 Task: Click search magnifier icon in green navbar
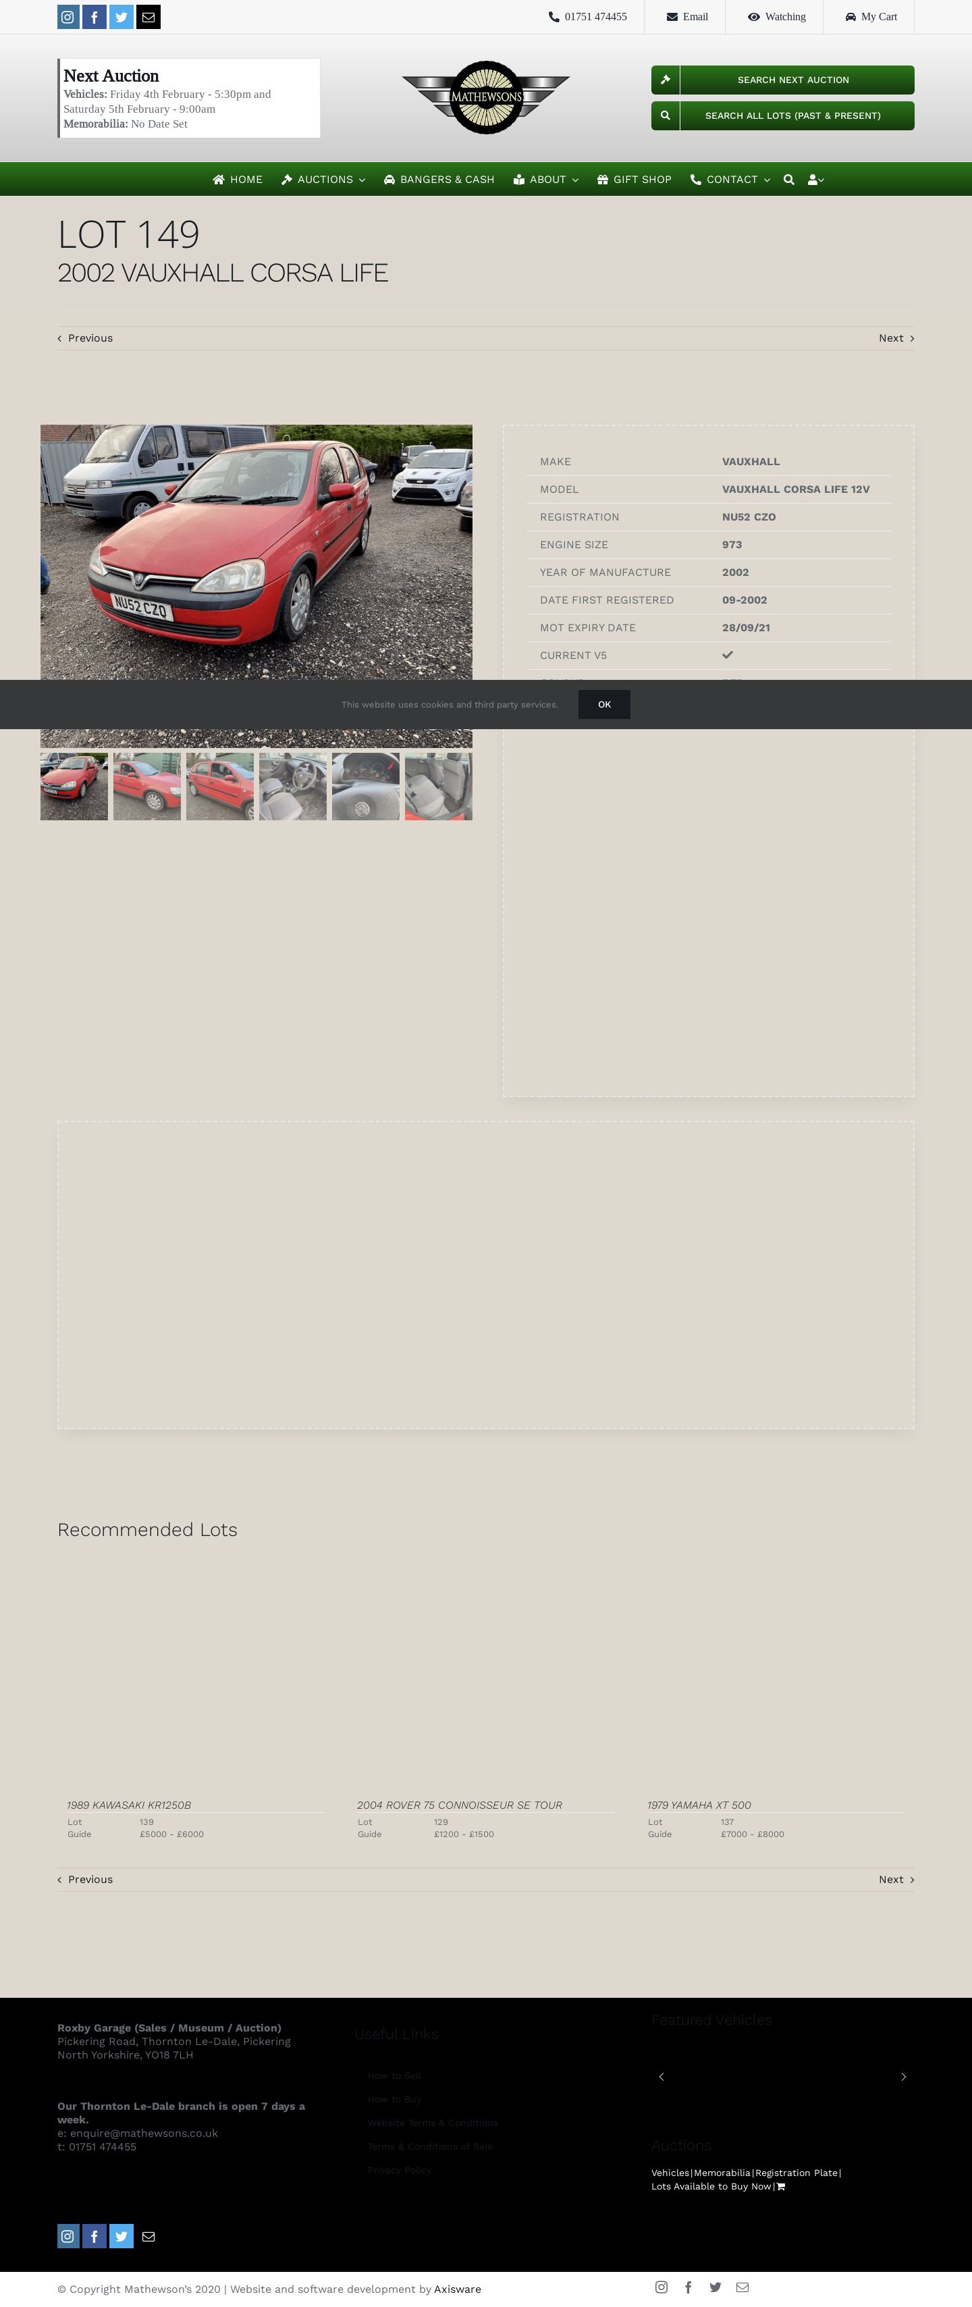pyautogui.click(x=788, y=179)
